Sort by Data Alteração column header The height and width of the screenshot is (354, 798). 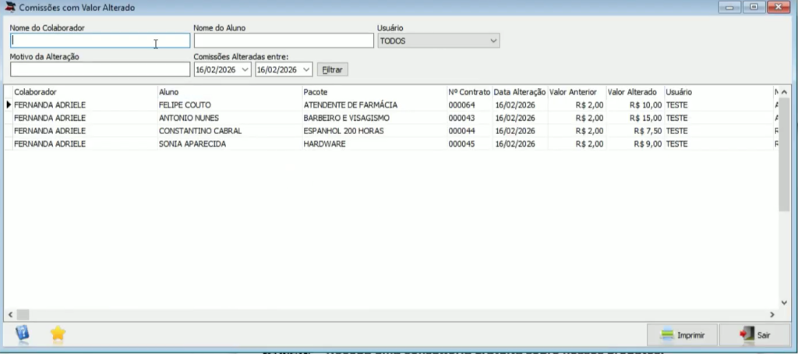coord(520,92)
